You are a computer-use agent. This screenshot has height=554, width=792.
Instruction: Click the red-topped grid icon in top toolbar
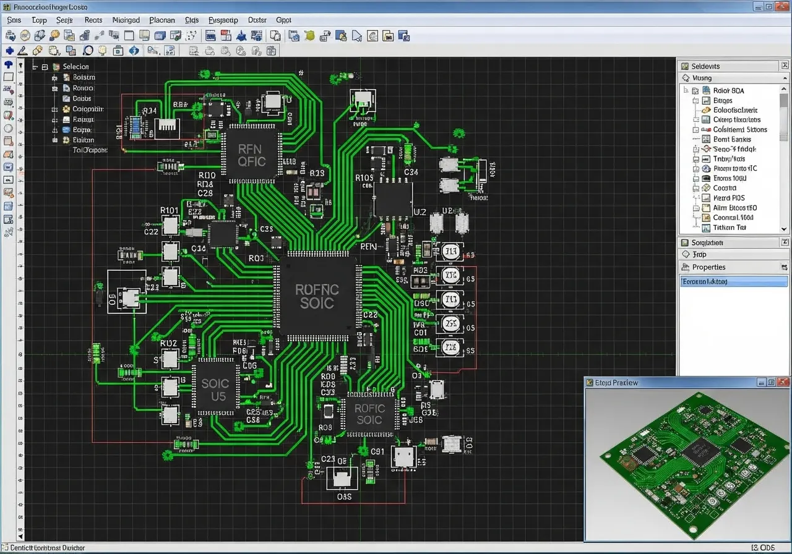point(226,35)
